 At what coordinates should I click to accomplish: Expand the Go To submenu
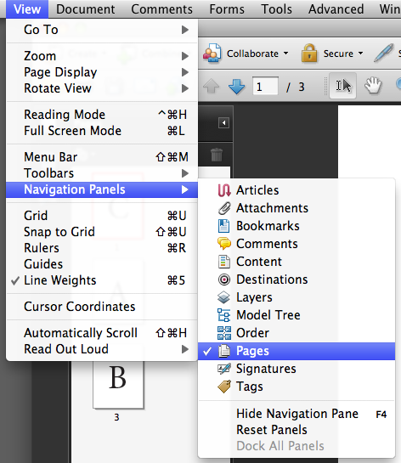click(102, 30)
